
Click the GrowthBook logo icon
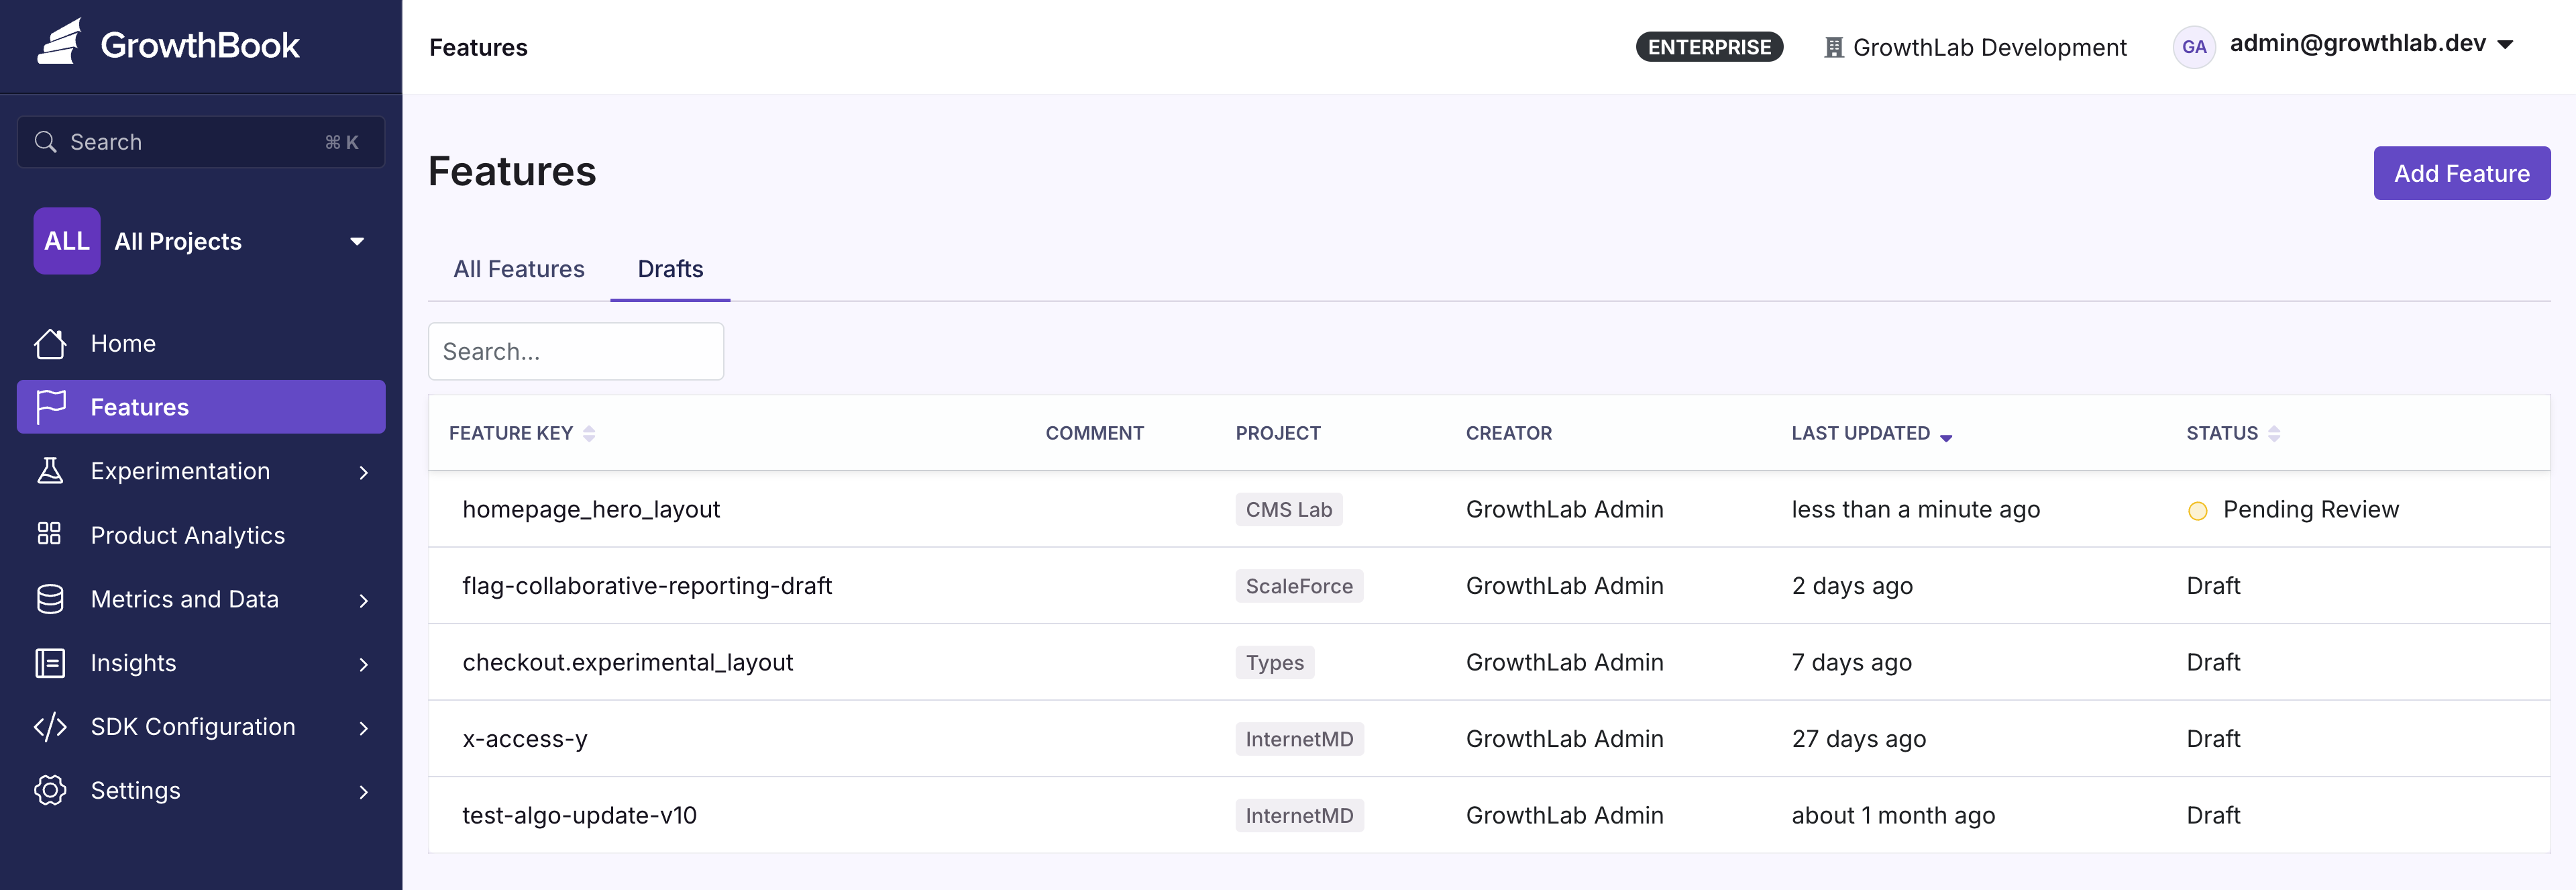(x=60, y=43)
